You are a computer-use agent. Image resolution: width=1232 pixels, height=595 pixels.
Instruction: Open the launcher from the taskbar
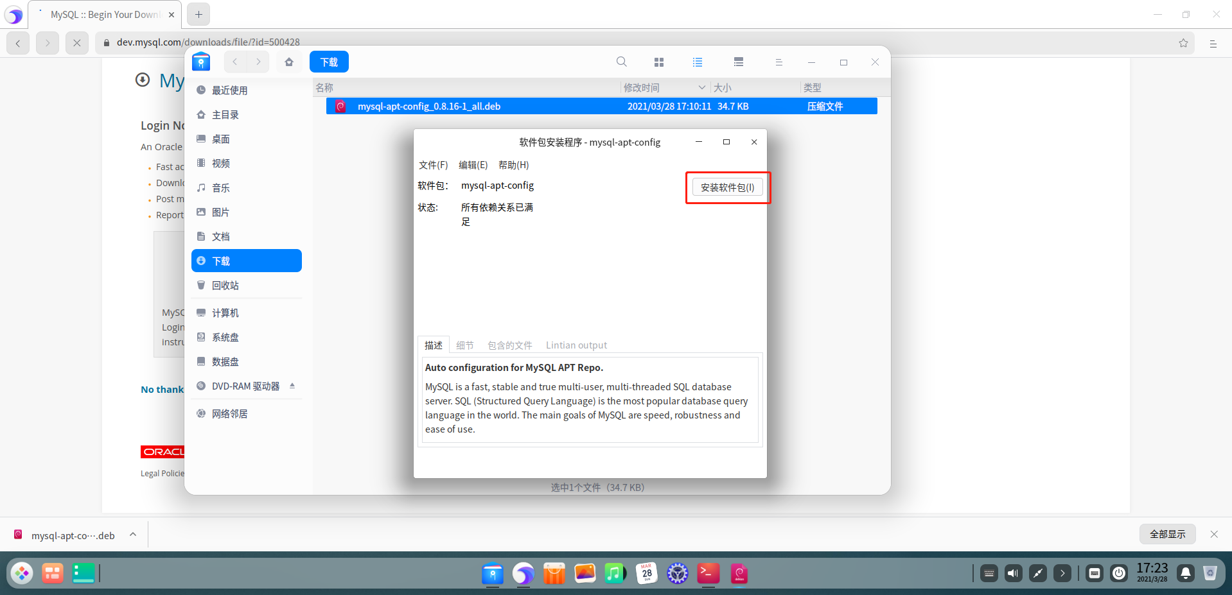pos(22,573)
